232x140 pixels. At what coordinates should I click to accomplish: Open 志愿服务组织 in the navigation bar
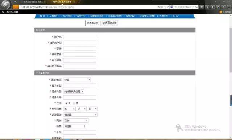(x=115, y=16)
